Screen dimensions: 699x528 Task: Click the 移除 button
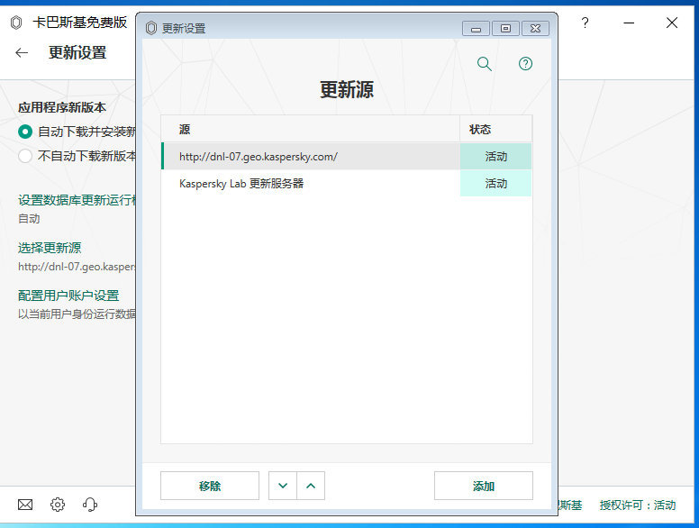click(x=210, y=486)
